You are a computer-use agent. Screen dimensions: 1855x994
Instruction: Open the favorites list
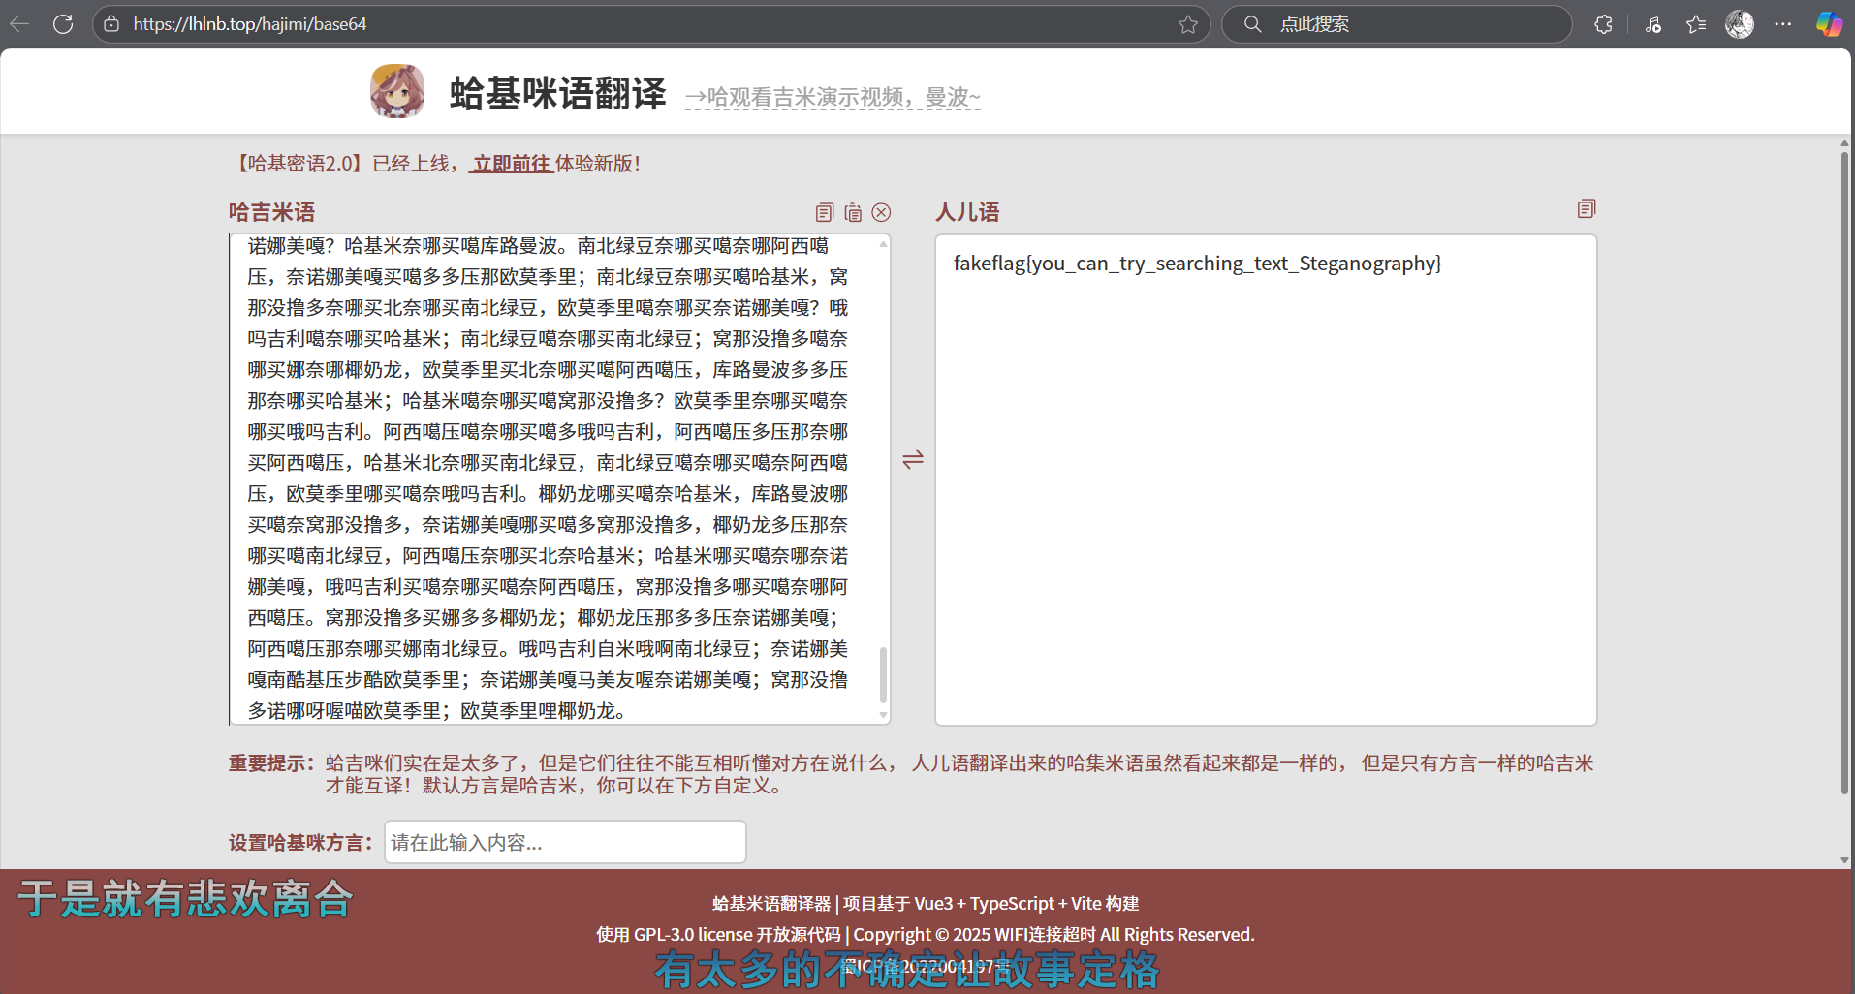coord(1696,24)
